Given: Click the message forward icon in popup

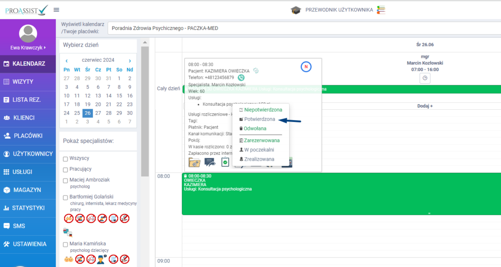Looking at the screenshot, I should (x=210, y=162).
